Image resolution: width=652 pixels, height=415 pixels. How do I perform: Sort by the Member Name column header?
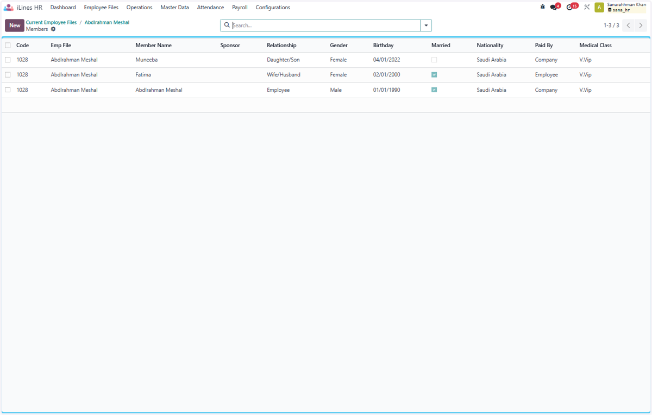tap(153, 46)
